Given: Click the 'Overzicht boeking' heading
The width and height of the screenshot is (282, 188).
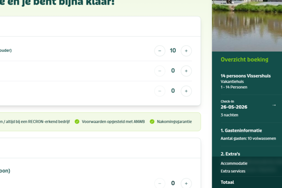Looking at the screenshot, I should 244,60.
